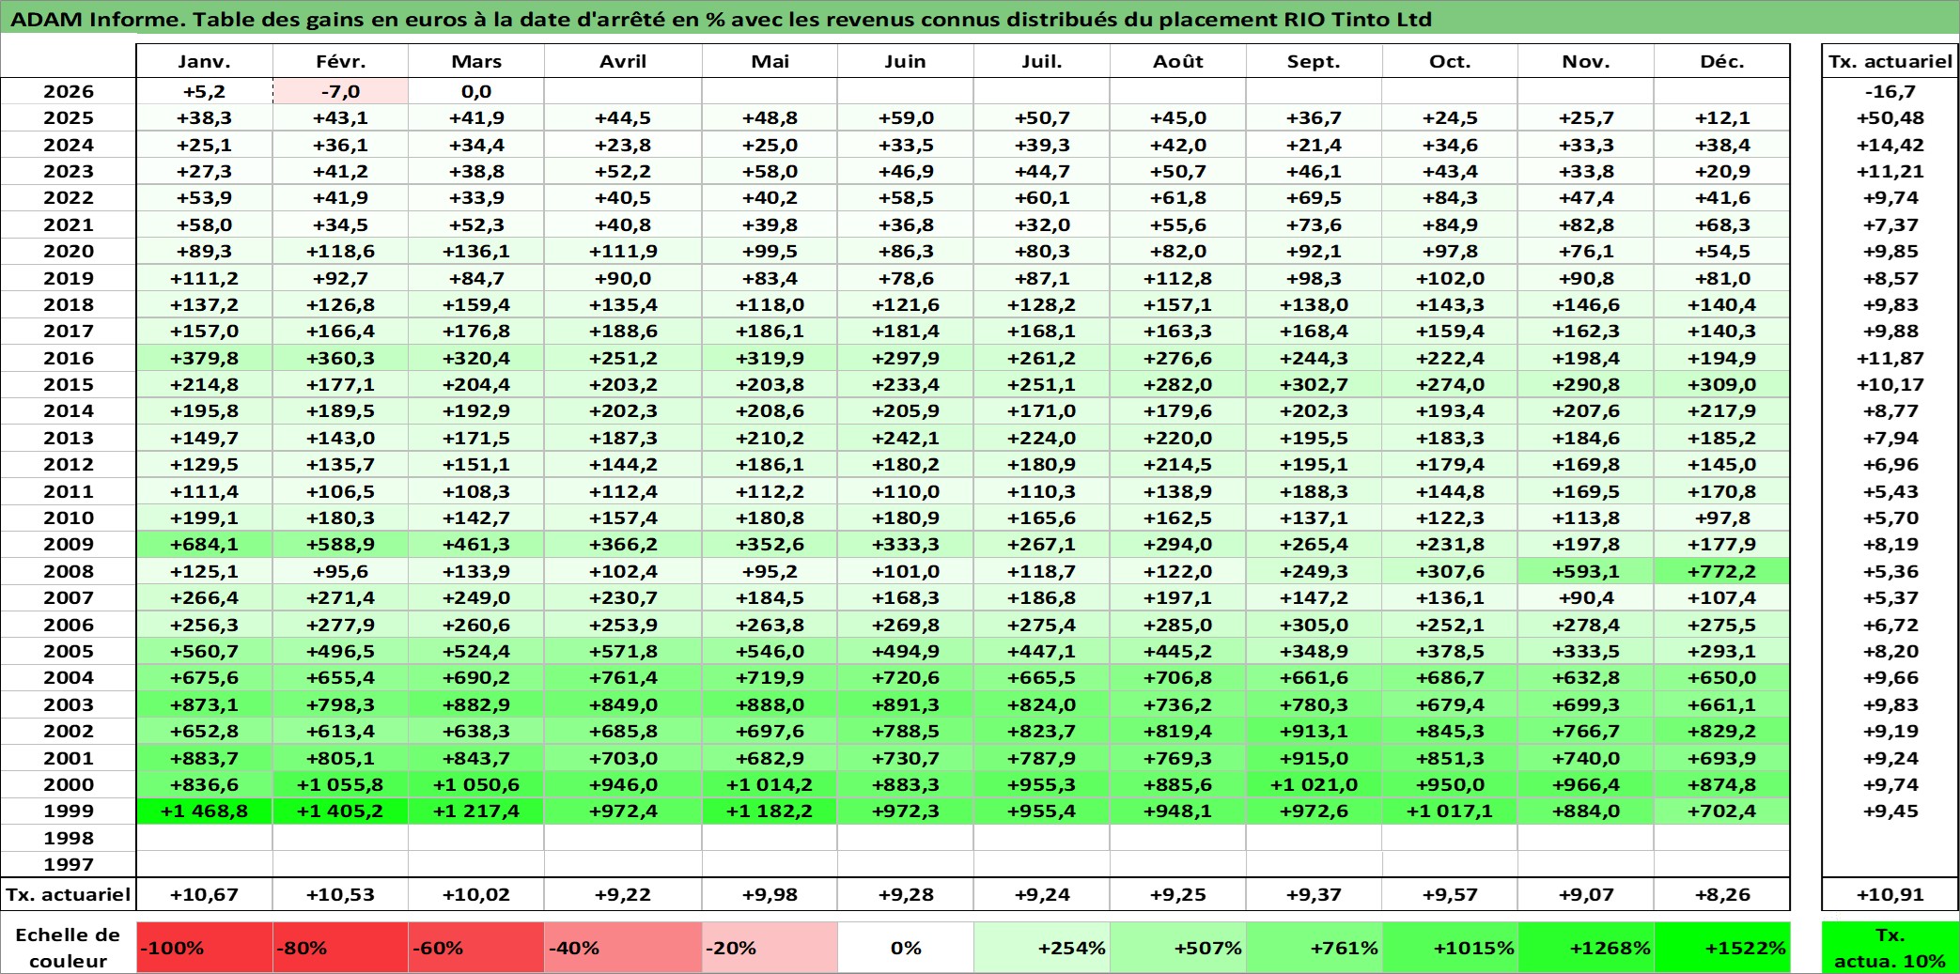Click the top Tx. actuariel column header

[x=1890, y=62]
